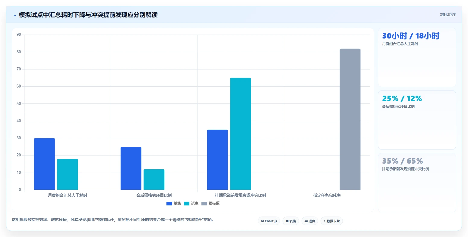Click the y-axis tick label 50
Image resolution: width=468 pixels, height=237 pixels.
[x=19, y=104]
